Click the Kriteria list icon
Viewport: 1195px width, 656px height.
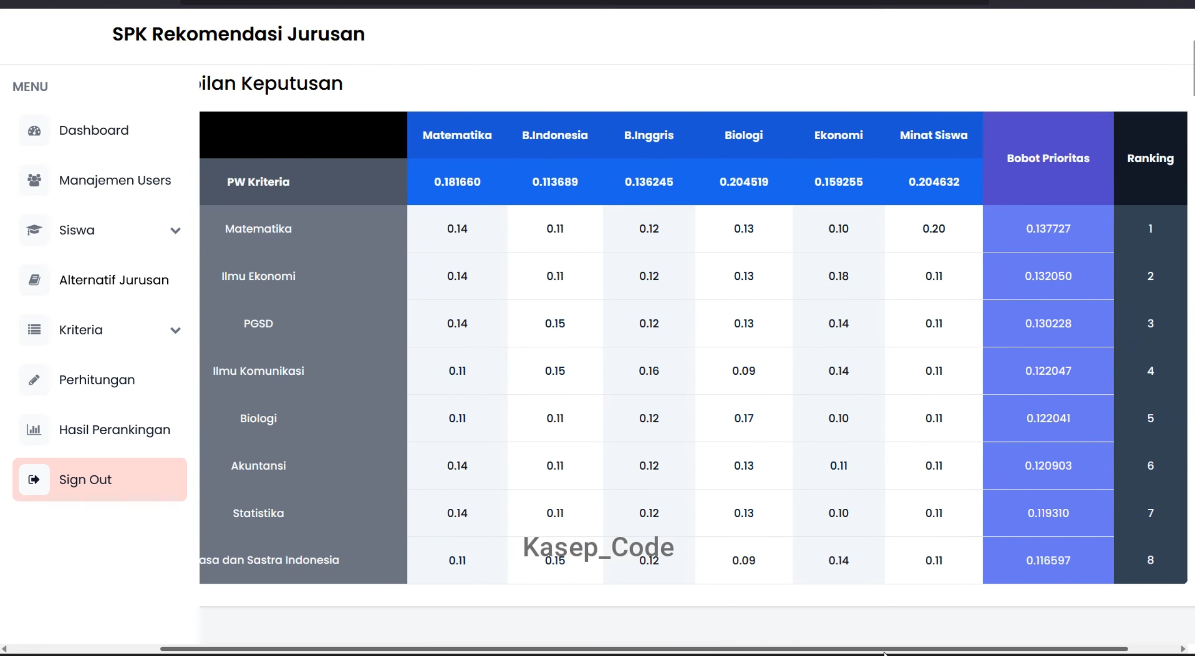(34, 330)
